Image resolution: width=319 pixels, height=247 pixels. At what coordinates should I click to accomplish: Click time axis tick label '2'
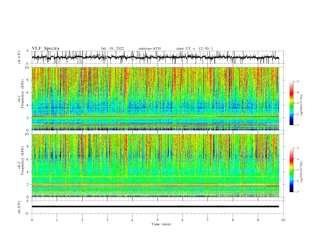[x=82, y=220]
